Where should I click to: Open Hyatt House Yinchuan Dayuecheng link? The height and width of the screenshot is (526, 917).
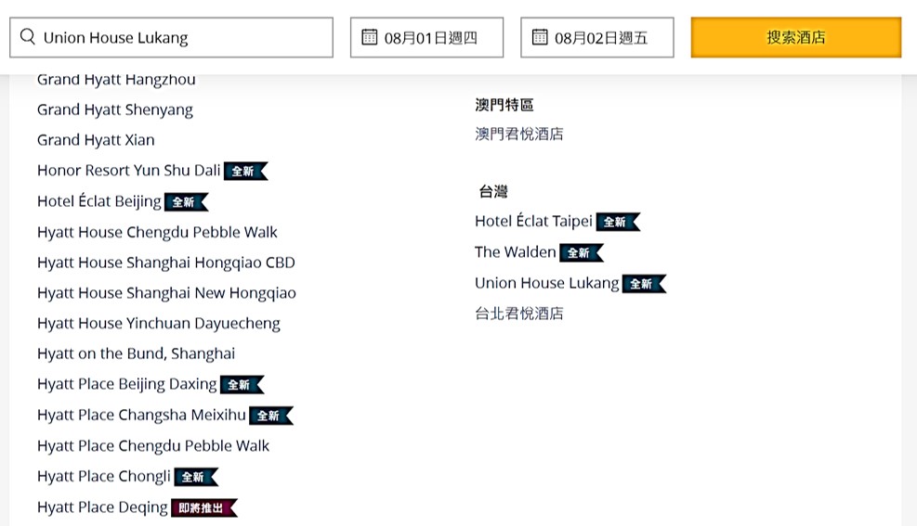(158, 323)
